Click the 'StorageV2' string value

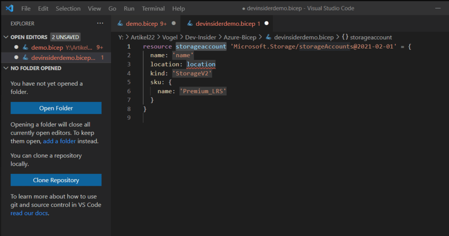click(192, 73)
